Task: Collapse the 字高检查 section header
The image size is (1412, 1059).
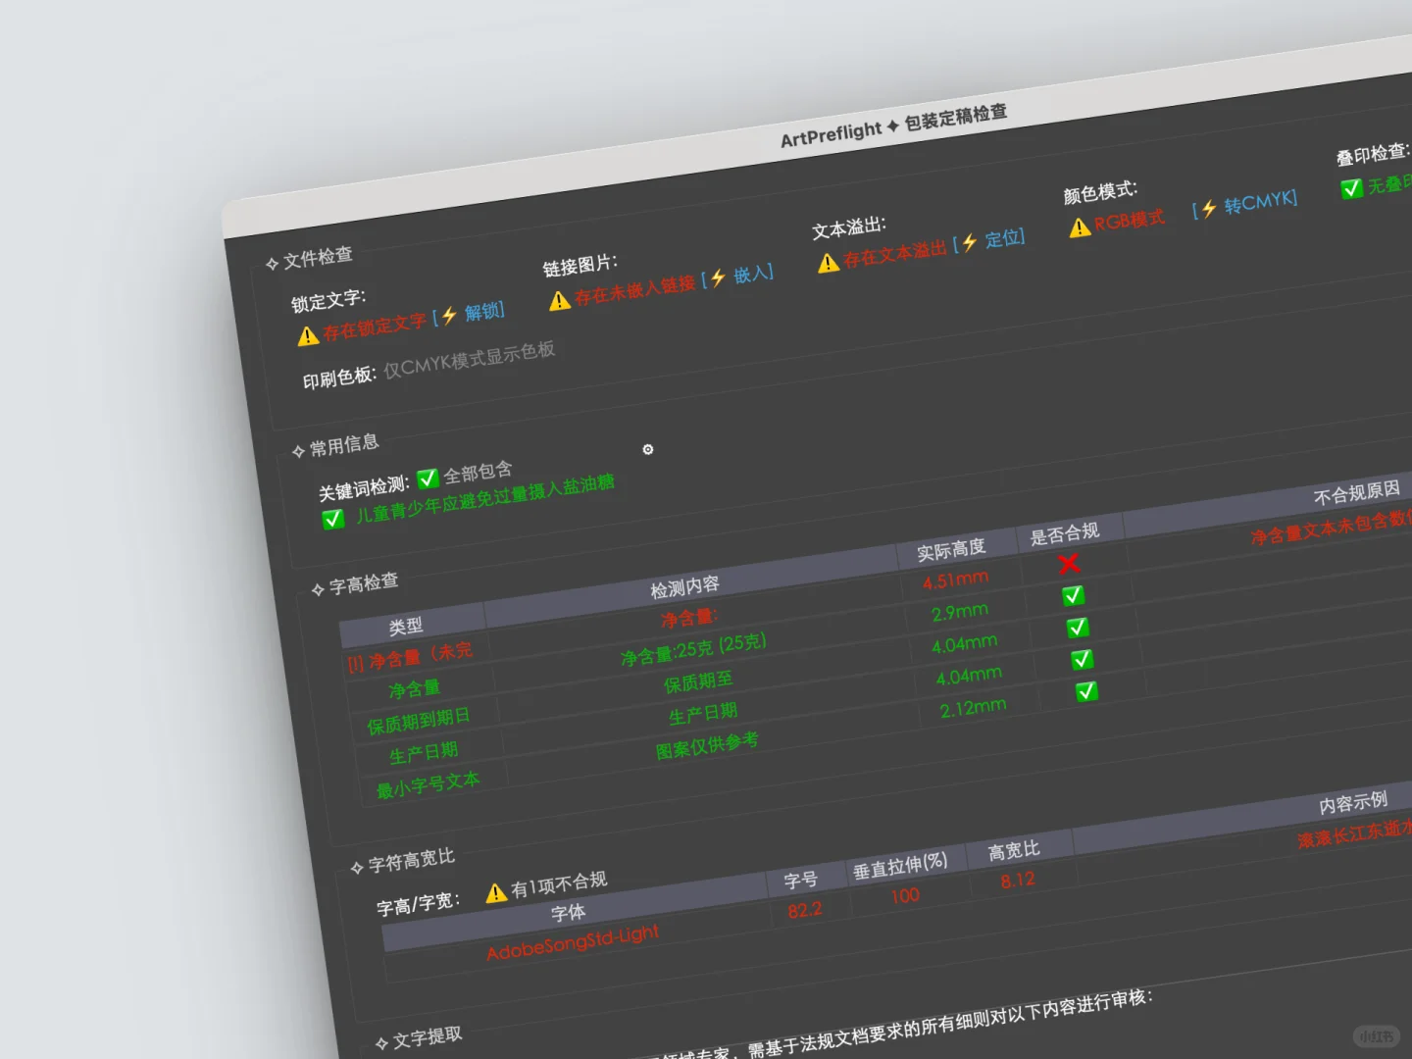Action: tap(355, 585)
